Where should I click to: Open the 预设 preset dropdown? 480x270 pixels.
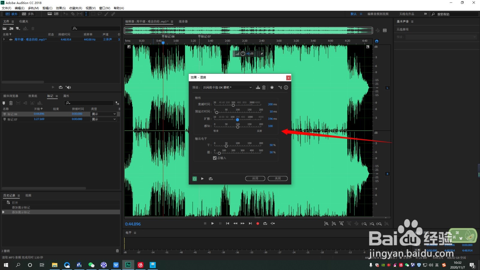tap(227, 88)
